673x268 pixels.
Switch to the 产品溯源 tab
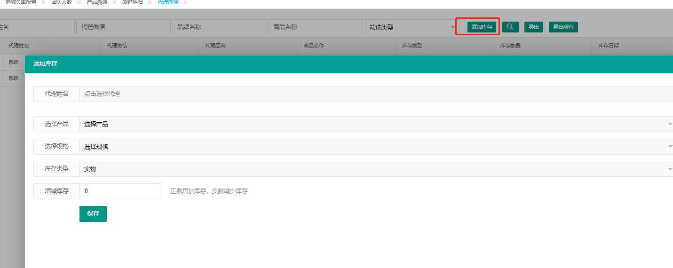point(97,2)
